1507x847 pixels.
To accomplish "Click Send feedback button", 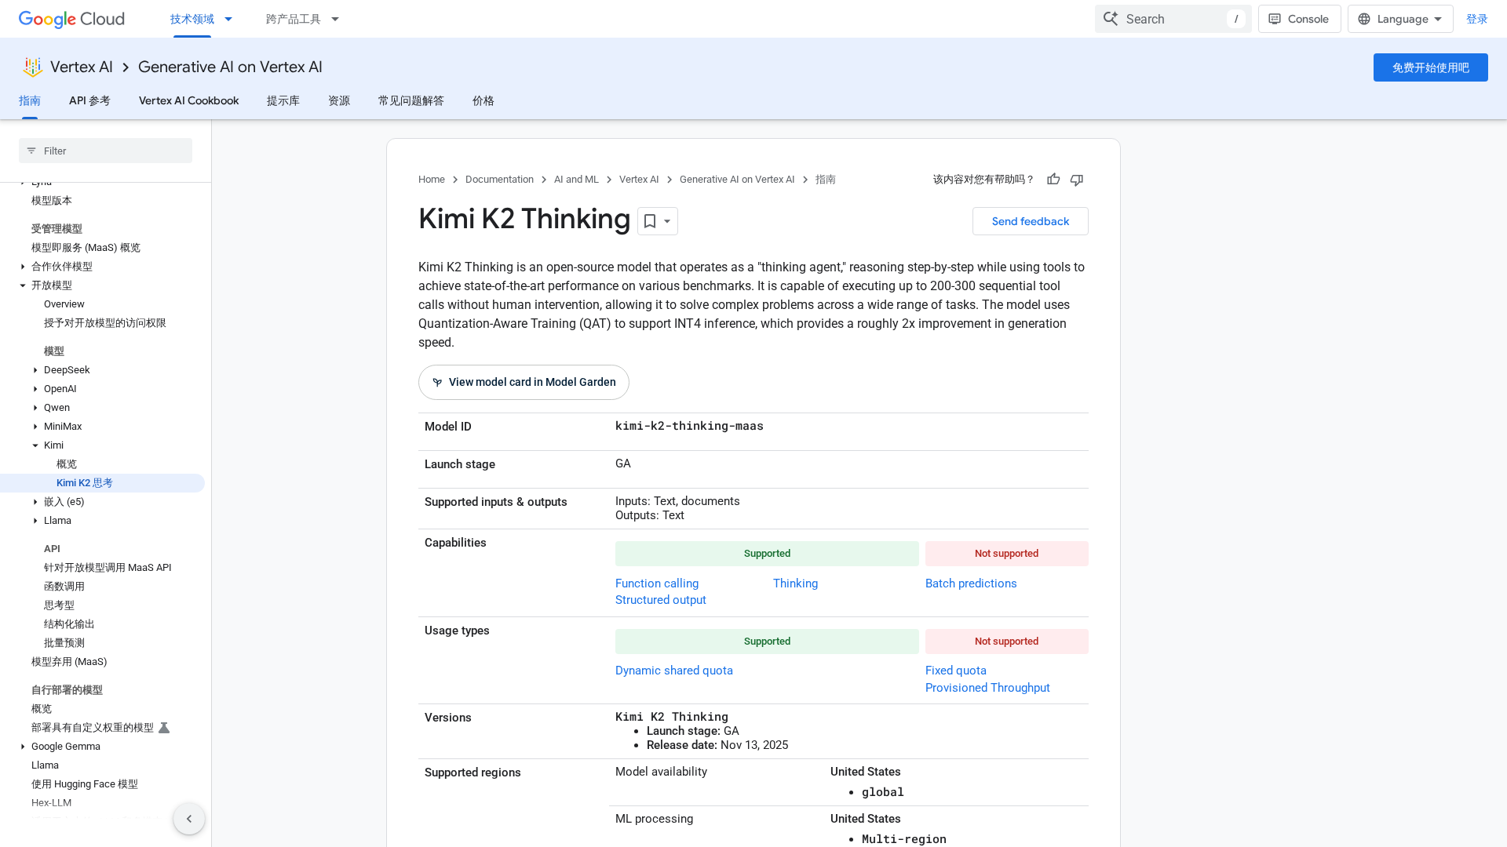I will tap(1030, 221).
